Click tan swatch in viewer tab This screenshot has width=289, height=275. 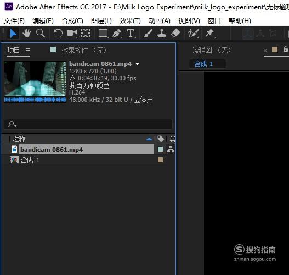coord(275,50)
